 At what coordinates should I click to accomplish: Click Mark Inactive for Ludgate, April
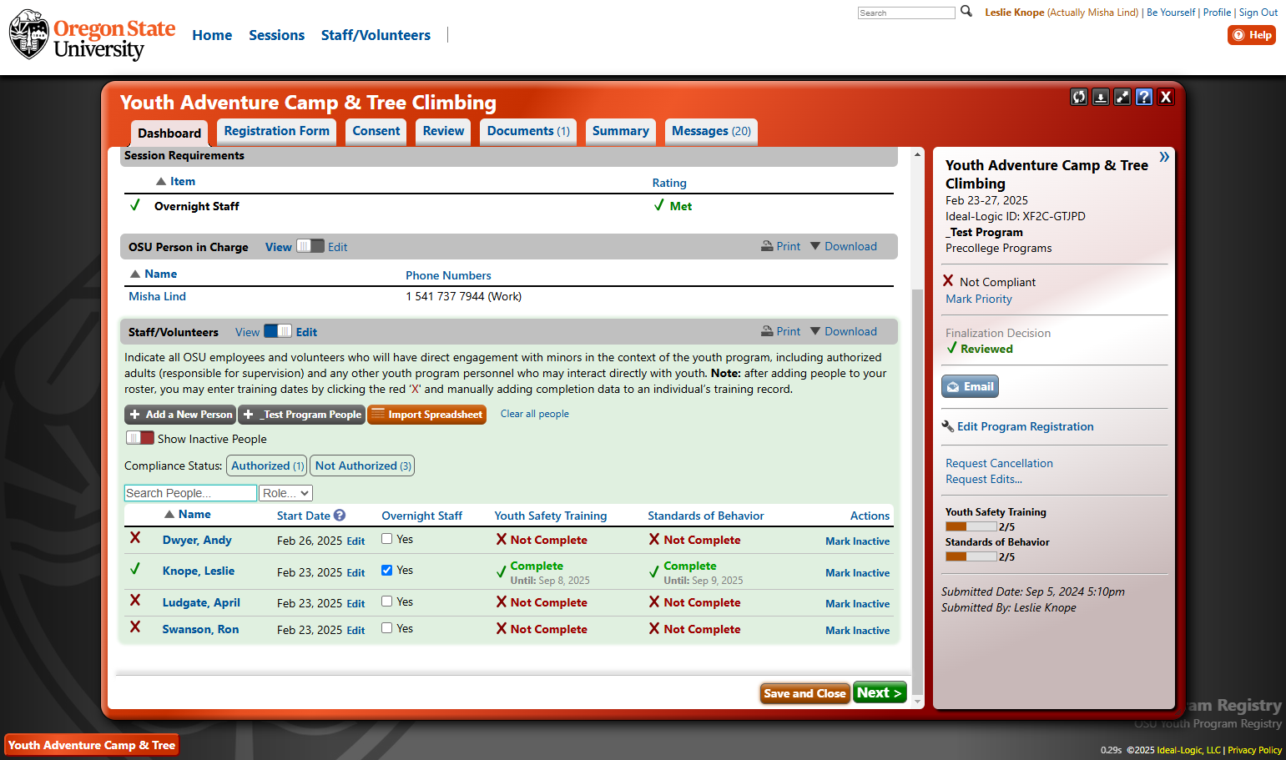[858, 604]
